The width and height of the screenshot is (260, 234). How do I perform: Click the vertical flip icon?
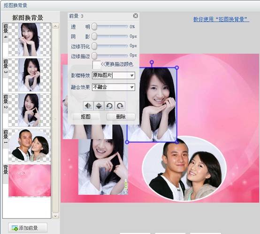coord(99,106)
